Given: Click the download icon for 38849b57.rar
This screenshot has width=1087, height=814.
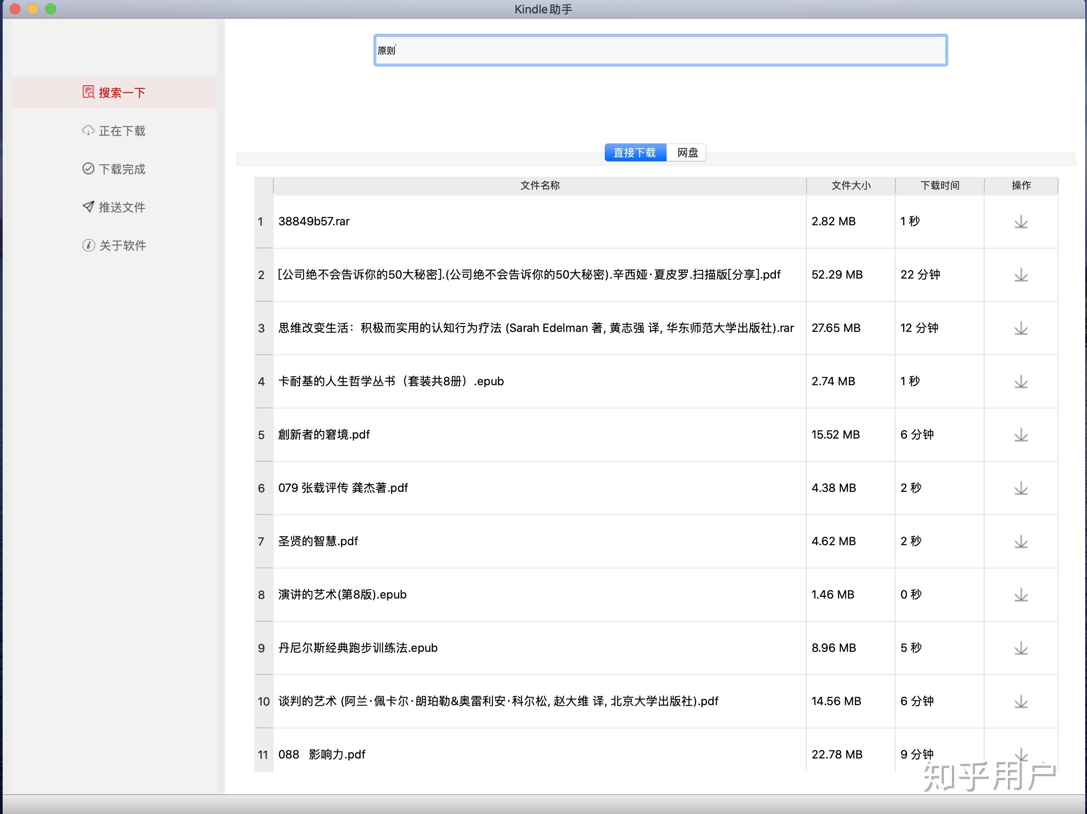Looking at the screenshot, I should coord(1021,222).
